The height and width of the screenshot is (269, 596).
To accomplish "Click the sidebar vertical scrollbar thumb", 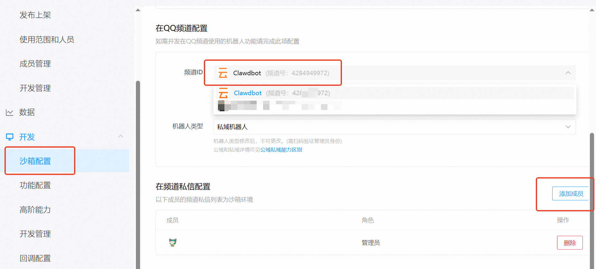I will (138, 175).
